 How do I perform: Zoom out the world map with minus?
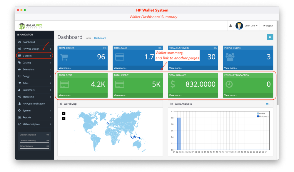tap(64, 118)
